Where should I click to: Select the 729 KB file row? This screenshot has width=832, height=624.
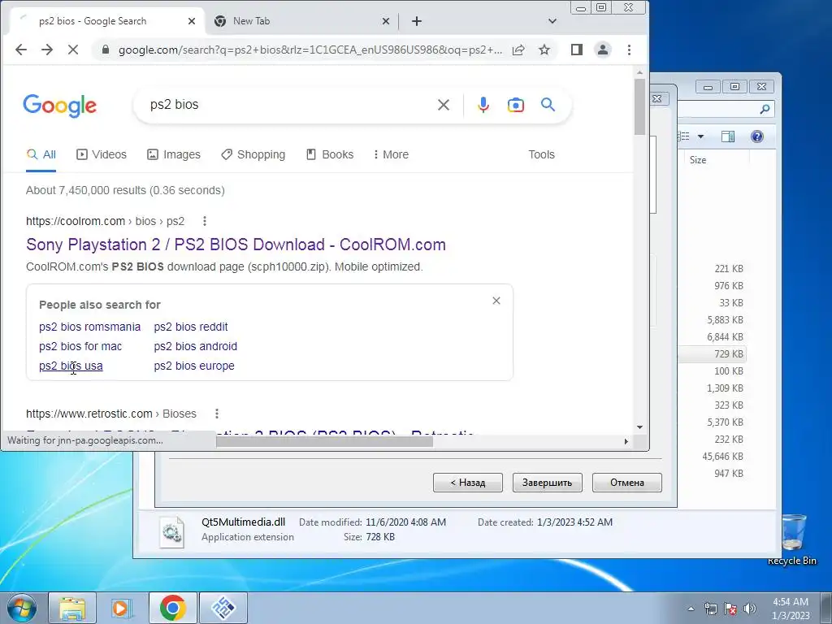712,354
